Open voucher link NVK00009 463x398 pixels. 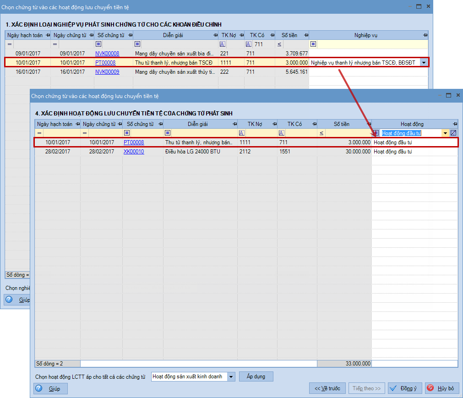click(x=107, y=72)
